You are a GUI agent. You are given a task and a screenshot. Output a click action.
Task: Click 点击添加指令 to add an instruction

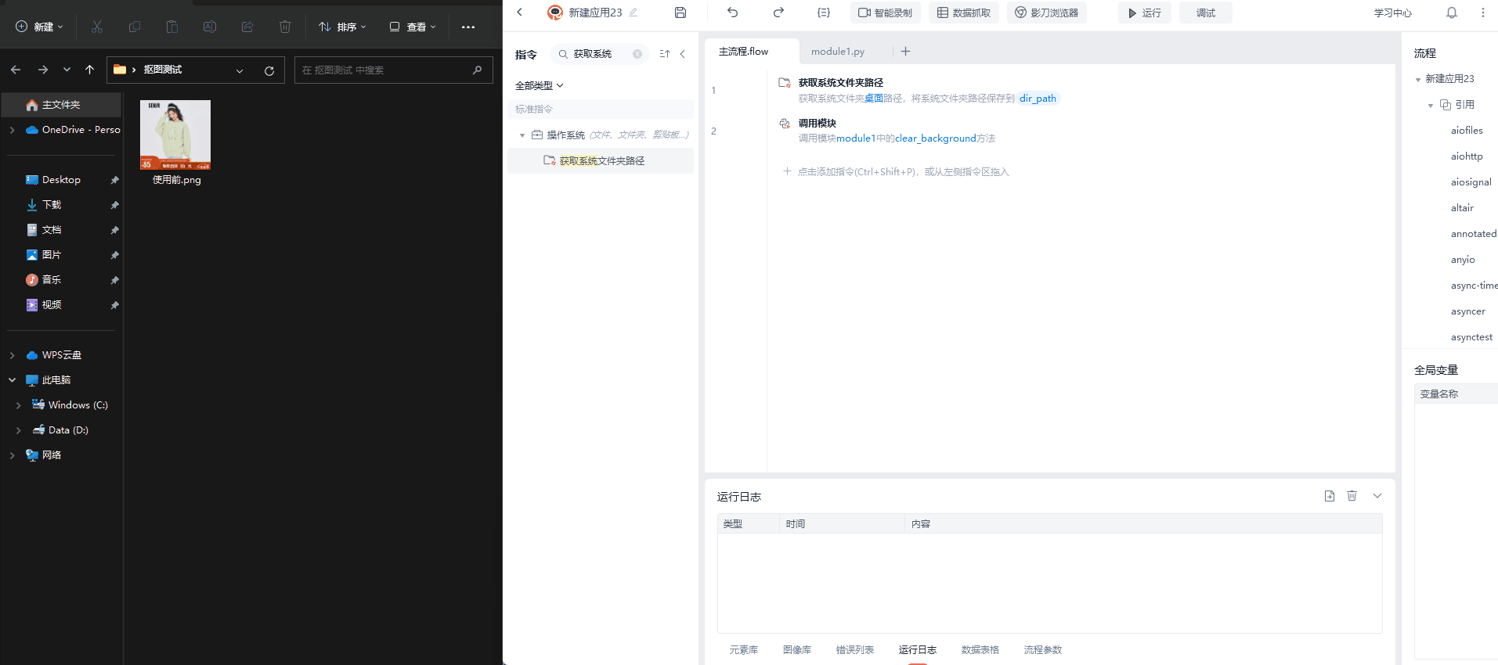[x=896, y=172]
